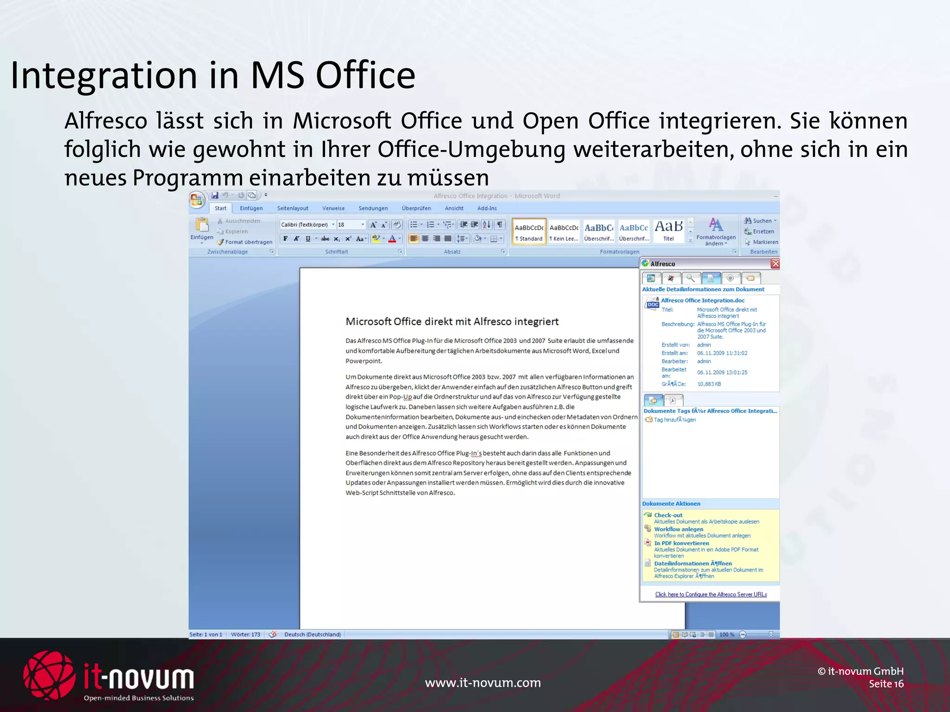
Task: Open Schriftart dialog launcher
Action: 400,251
